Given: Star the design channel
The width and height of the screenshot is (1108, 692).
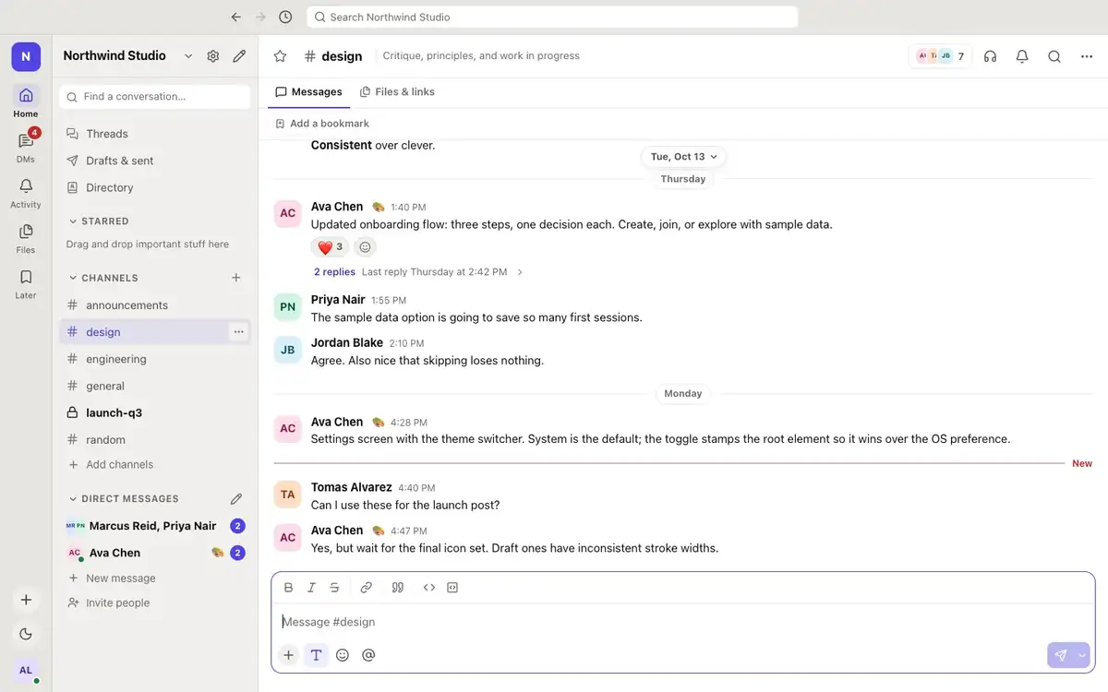Looking at the screenshot, I should (281, 56).
